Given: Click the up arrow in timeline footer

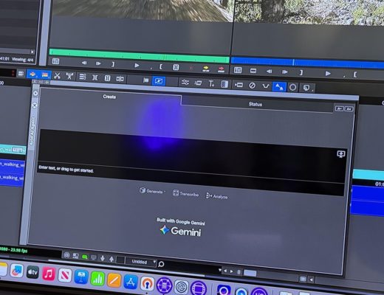Looking at the screenshot, I should (112, 259).
